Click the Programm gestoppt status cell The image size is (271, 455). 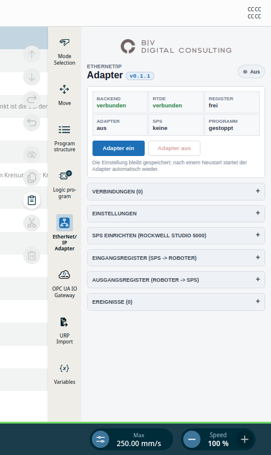coord(232,125)
